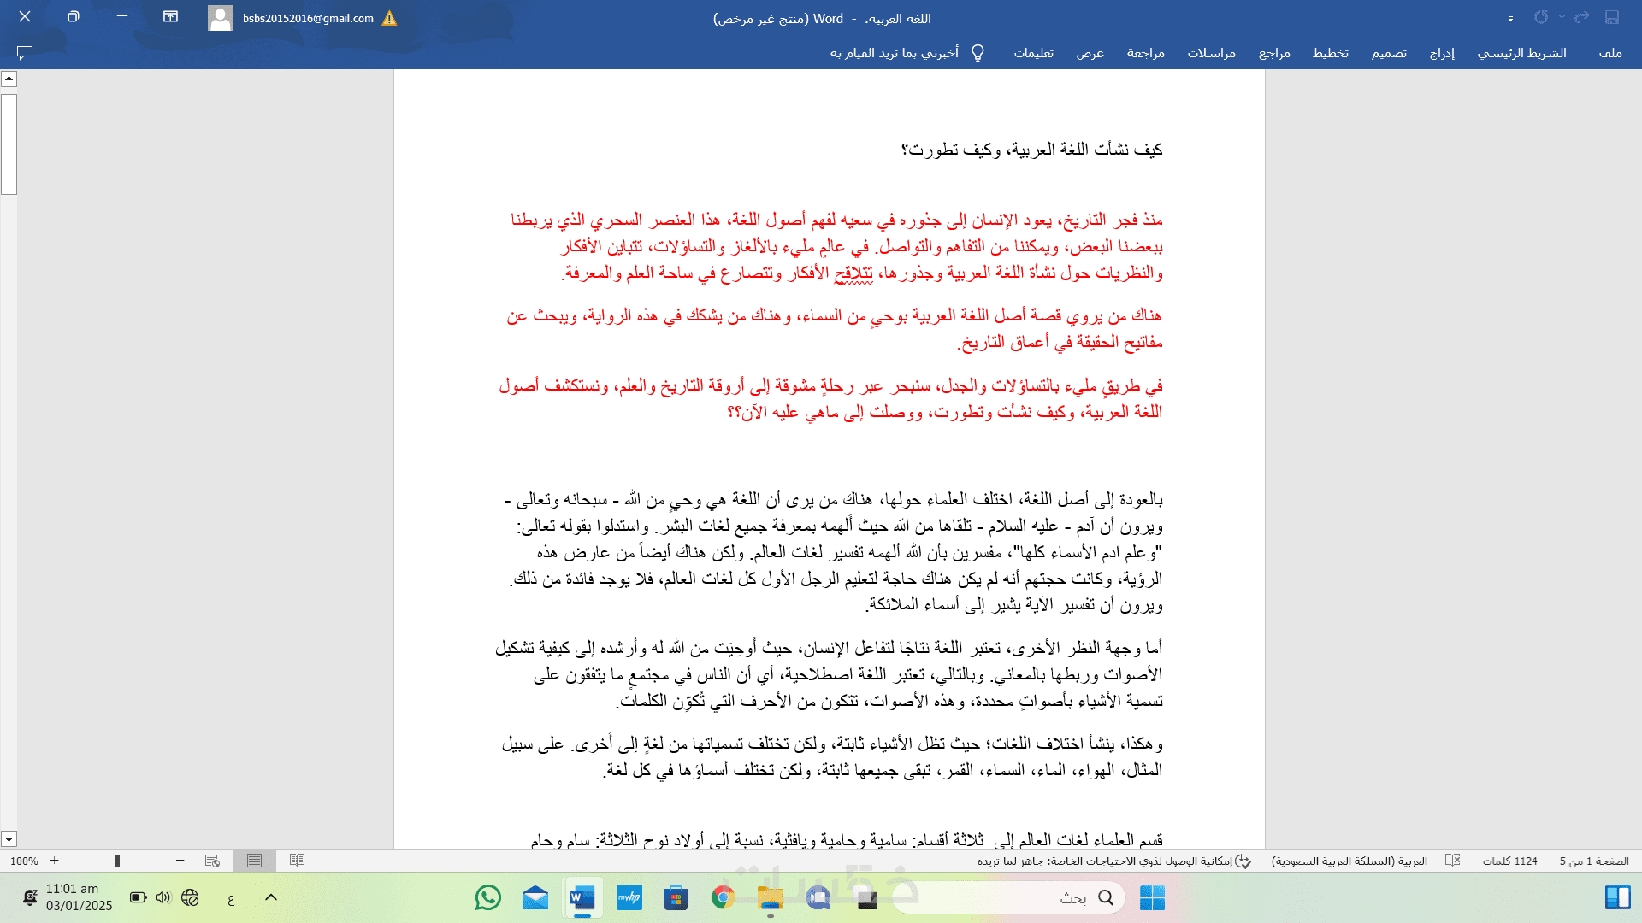Click the ribbon display options icon
This screenshot has height=923, width=1642.
click(x=170, y=17)
